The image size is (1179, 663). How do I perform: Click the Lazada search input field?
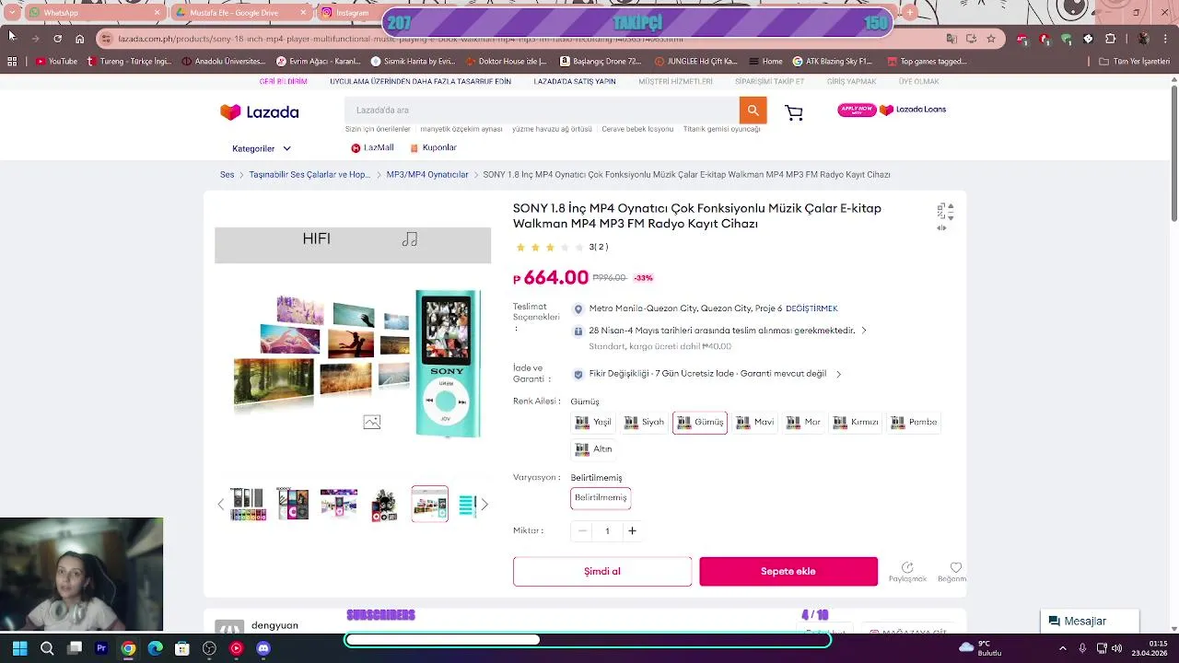(x=542, y=110)
